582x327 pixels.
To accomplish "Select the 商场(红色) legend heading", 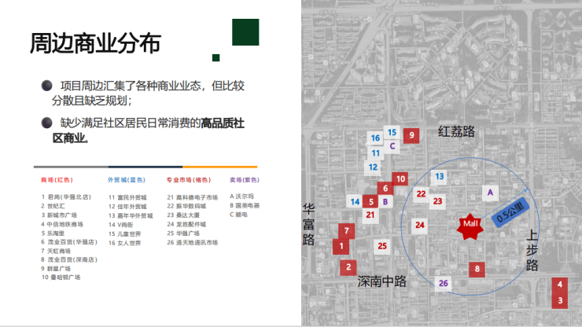I will pos(57,180).
